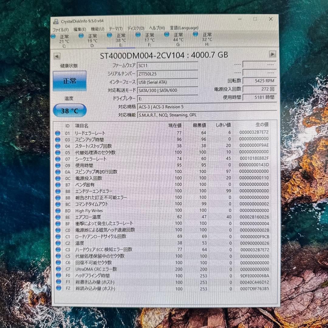This screenshot has width=328, height=328.
Task: Click the serial number field ZTT50L25
Action: coord(167,74)
